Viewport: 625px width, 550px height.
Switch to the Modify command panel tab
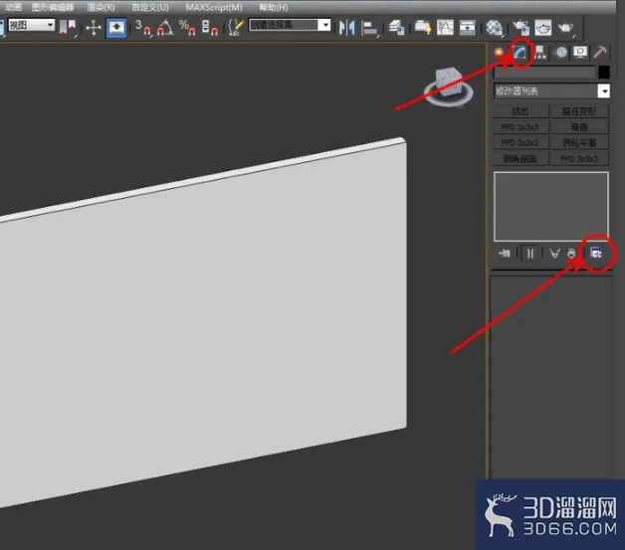pyautogui.click(x=520, y=52)
